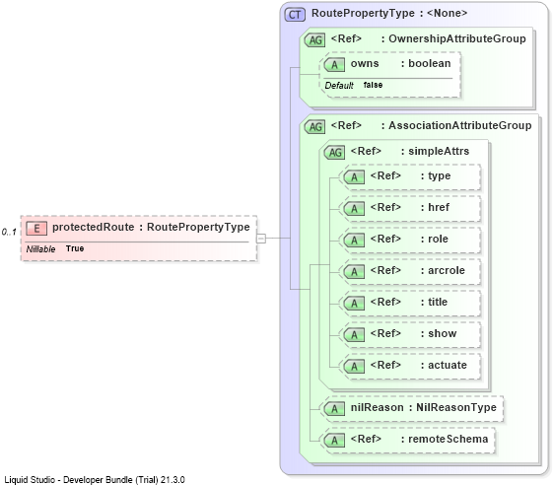This screenshot has height=485, width=553.
Task: Collapse the protectedRoute element node
Action: point(261,239)
